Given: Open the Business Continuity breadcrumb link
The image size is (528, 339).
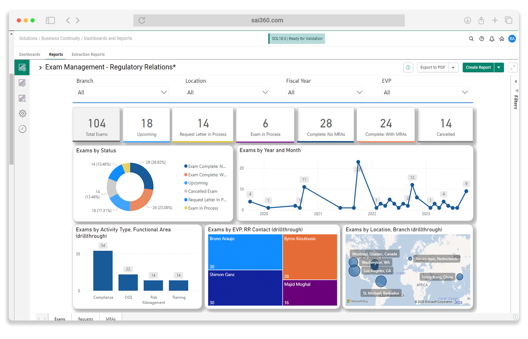Looking at the screenshot, I should pyautogui.click(x=60, y=38).
